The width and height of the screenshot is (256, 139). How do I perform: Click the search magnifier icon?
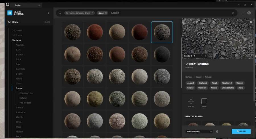tap(60, 13)
